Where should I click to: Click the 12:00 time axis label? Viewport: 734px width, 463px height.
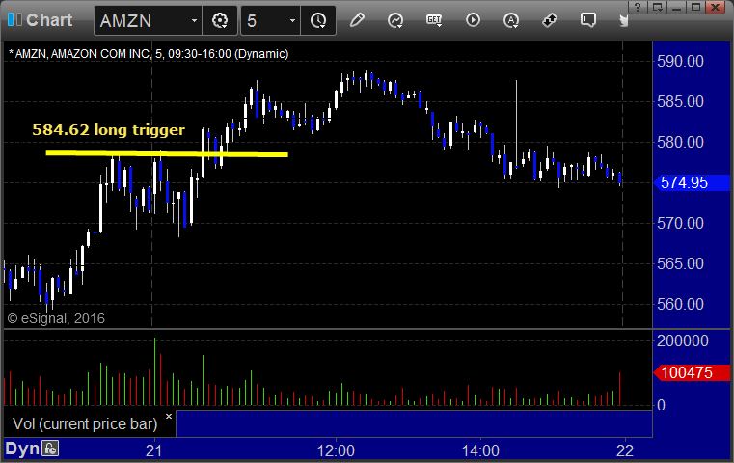pos(336,450)
